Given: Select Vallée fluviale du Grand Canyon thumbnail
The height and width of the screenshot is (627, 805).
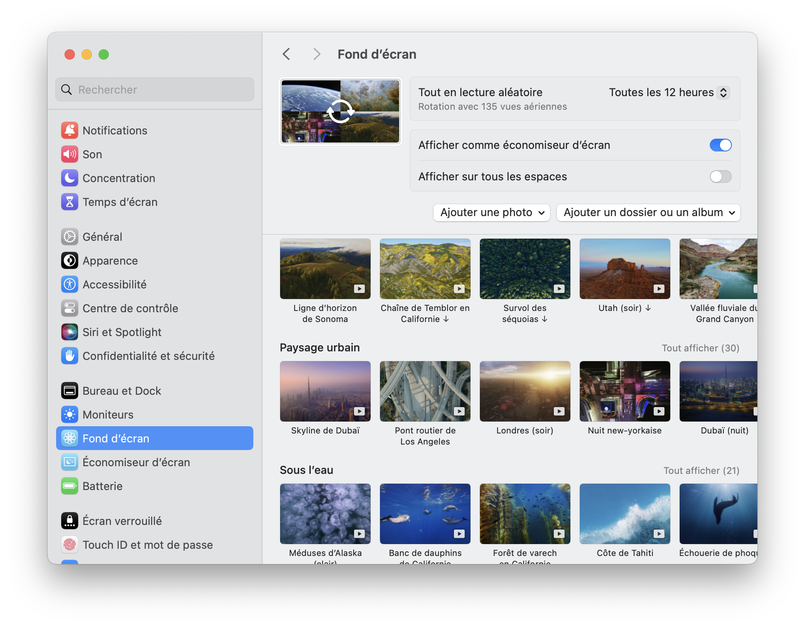Looking at the screenshot, I should 718,269.
